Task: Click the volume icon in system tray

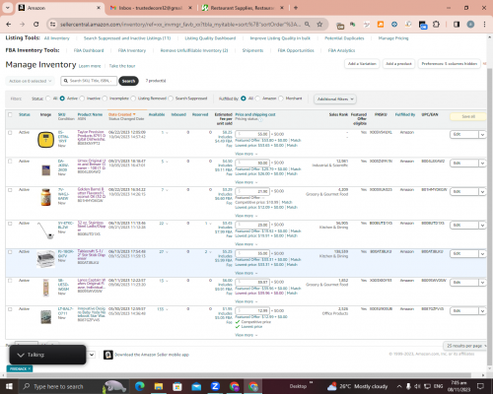Action: pos(417,386)
